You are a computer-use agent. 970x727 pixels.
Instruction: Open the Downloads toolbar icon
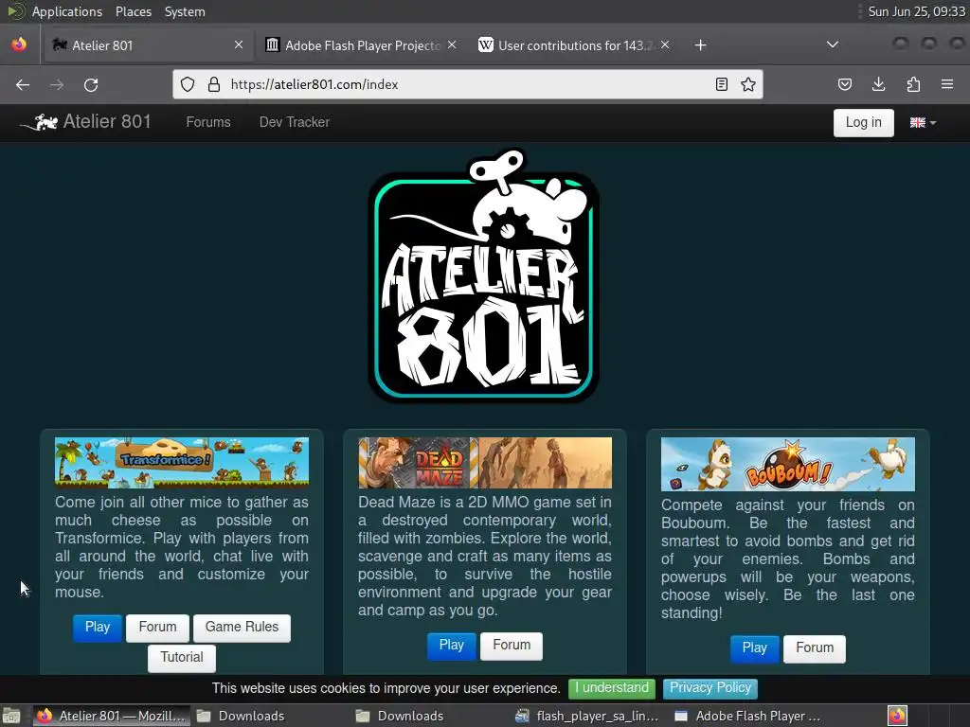pos(878,84)
